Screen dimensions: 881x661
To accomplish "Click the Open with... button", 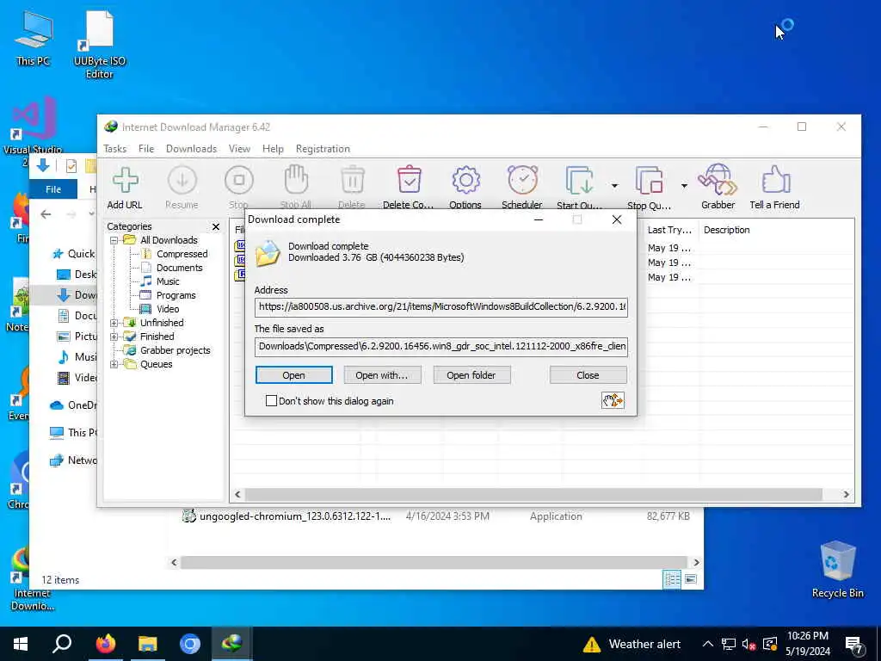I will pos(382,375).
